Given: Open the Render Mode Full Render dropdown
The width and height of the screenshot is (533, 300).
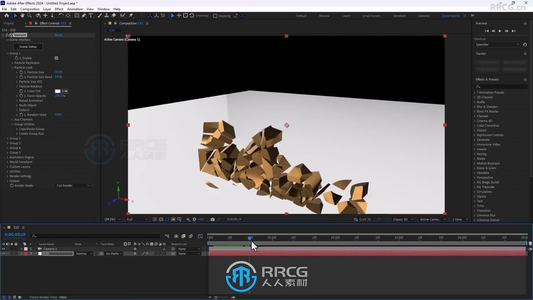Looking at the screenshot, I should click(x=73, y=185).
